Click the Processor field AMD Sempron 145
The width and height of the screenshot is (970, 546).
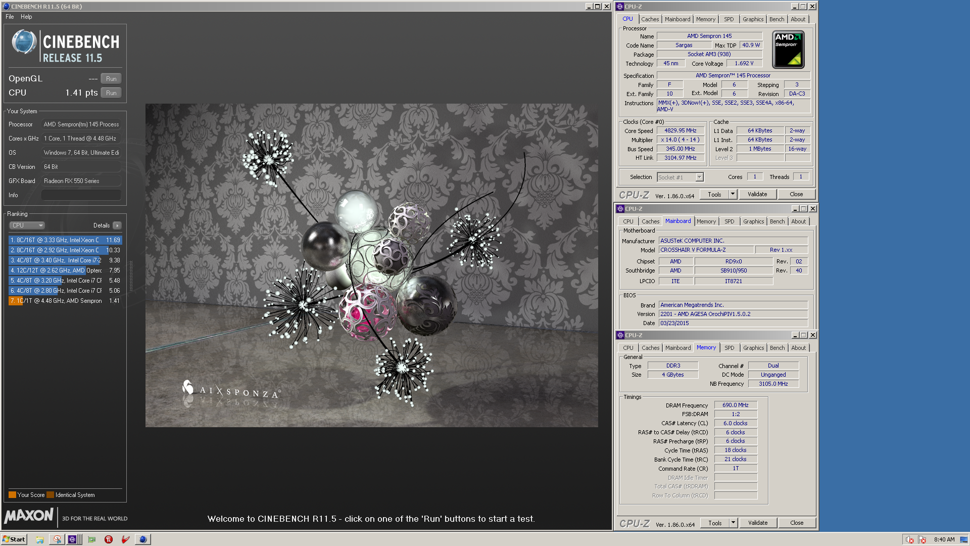click(81, 124)
